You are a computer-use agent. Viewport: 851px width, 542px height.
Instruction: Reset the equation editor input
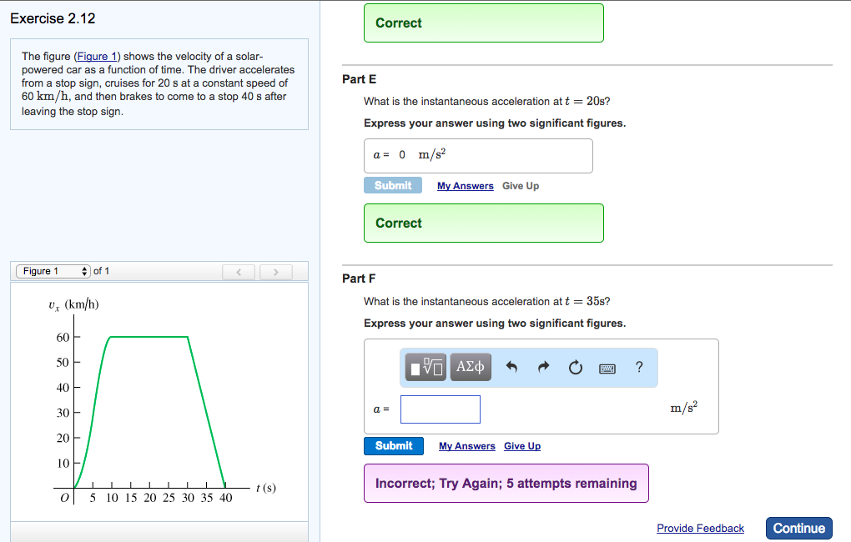[x=575, y=367]
